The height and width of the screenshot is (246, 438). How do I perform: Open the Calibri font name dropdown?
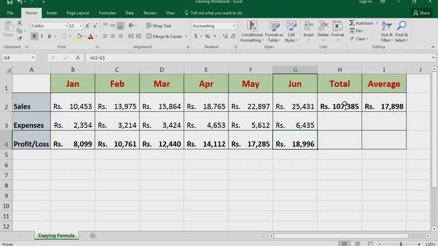(x=66, y=26)
